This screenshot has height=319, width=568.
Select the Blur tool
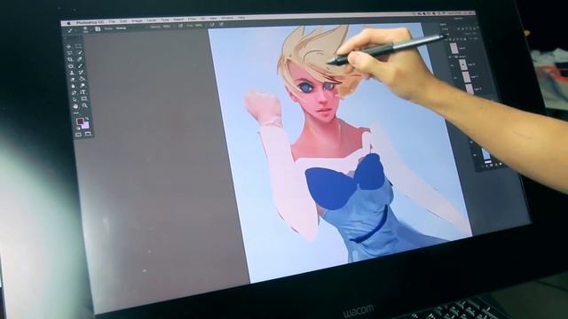pos(73,86)
